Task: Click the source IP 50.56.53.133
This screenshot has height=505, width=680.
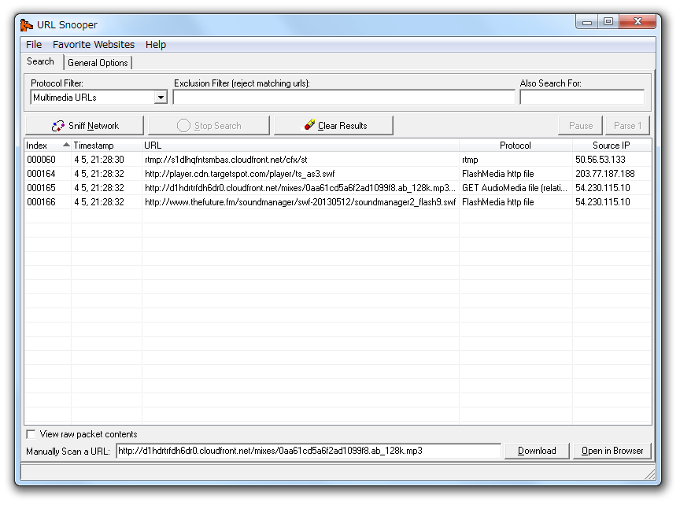Action: pos(601,160)
